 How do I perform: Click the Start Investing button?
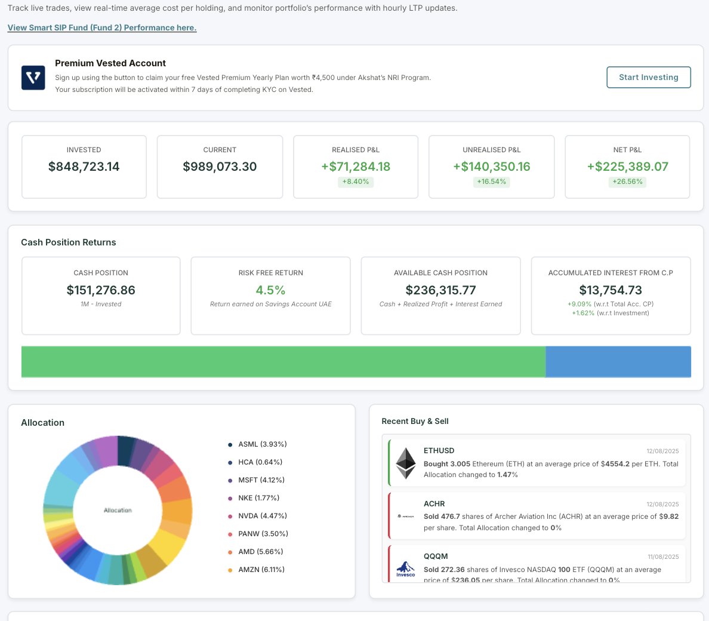point(648,78)
